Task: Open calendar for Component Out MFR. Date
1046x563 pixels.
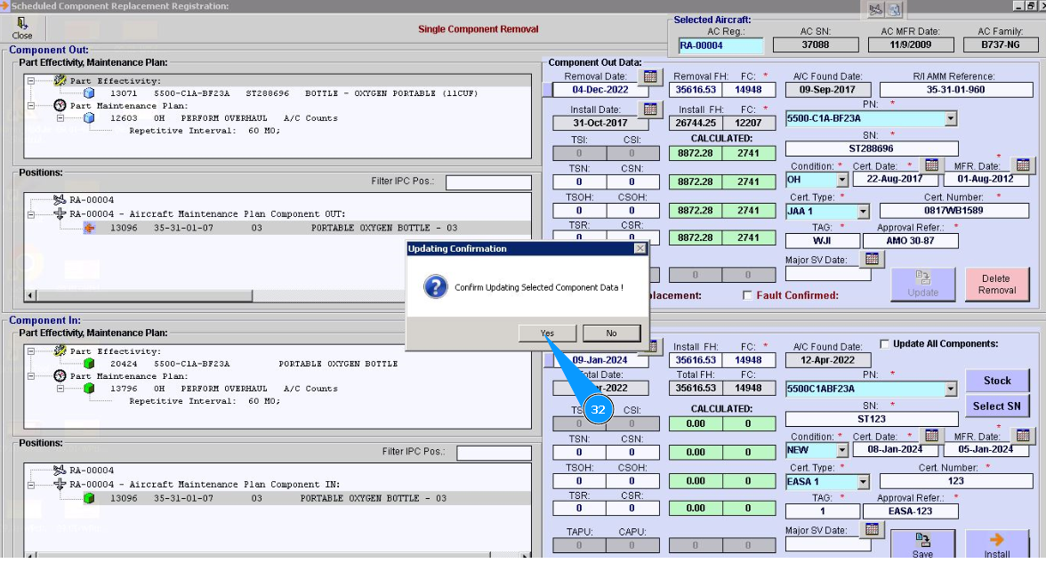Action: pos(1024,165)
